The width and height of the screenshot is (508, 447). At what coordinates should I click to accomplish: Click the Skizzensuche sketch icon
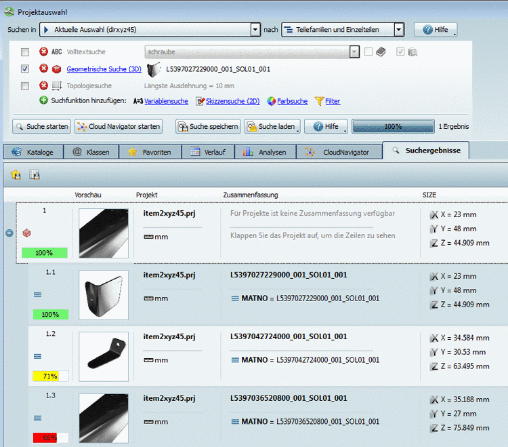[x=200, y=101]
